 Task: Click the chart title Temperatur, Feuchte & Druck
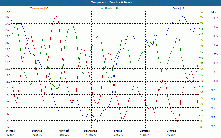110,2
